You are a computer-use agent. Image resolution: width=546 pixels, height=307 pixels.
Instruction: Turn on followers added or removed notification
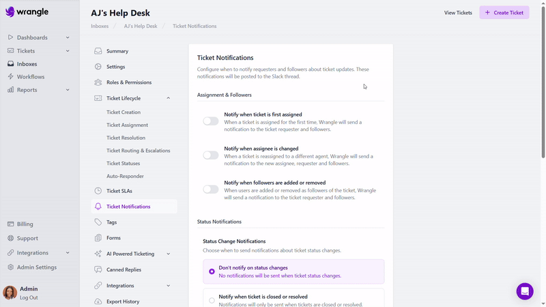pos(211,190)
